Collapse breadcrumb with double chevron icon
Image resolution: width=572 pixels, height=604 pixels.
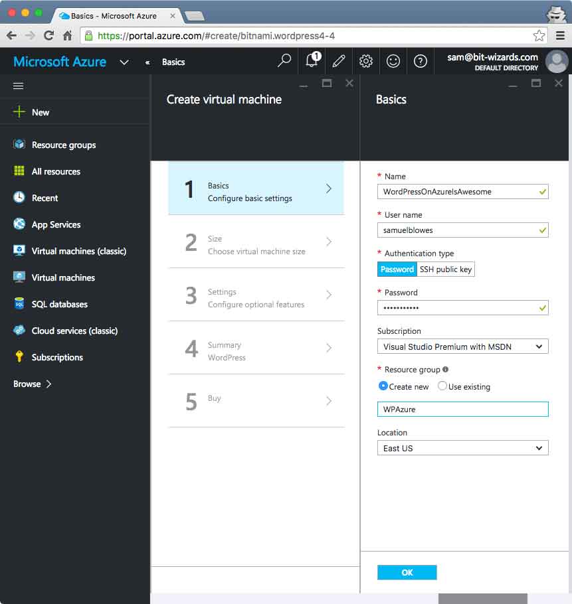coord(147,62)
